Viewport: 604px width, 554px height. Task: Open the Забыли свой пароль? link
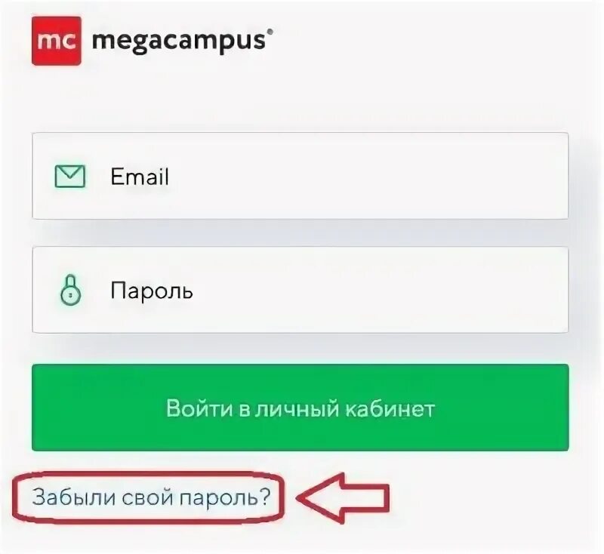click(152, 497)
